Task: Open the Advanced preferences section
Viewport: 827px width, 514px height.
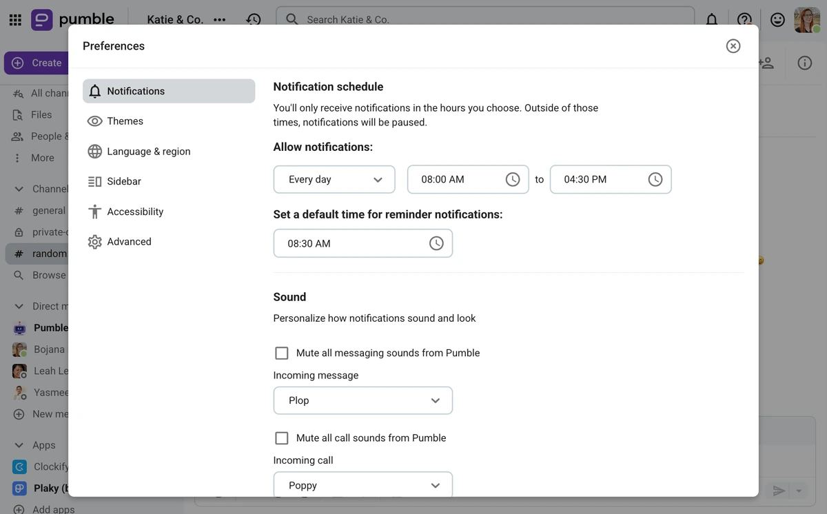Action: (129, 241)
